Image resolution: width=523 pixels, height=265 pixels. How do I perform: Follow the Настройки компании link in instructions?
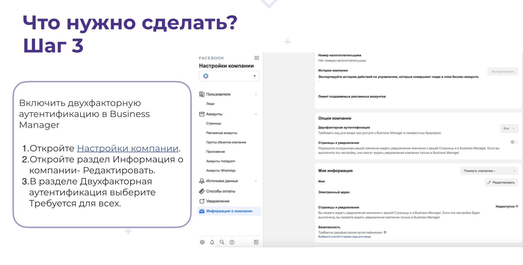click(x=128, y=148)
